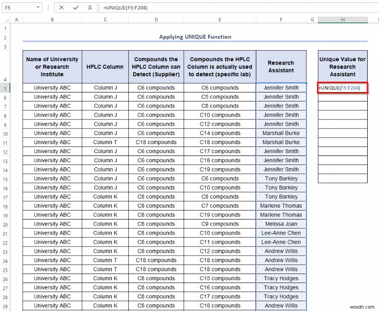Select row header 5
The image size is (379, 311).
(5, 88)
